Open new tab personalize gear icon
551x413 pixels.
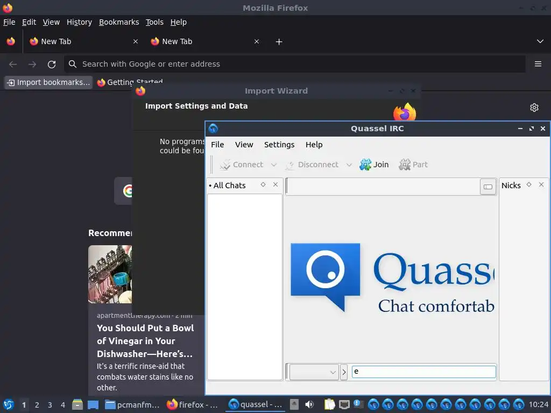pyautogui.click(x=534, y=108)
